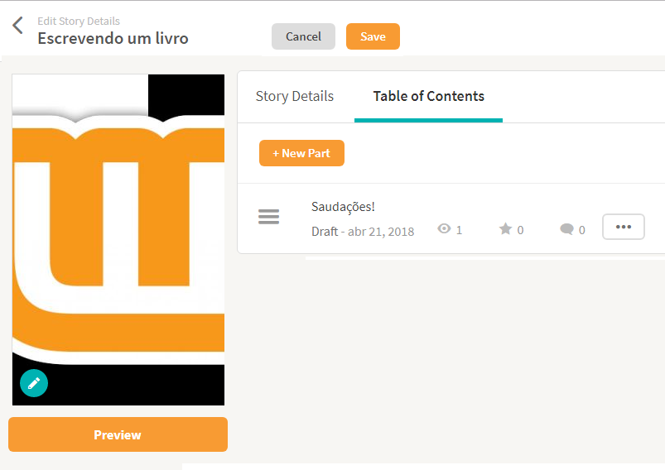Screen dimensions: 665x470
Task: Open the three-dot options menu for Saudações!
Action: (623, 227)
